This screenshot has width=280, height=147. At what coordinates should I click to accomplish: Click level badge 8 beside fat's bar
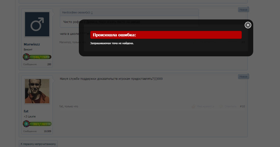point(26,124)
